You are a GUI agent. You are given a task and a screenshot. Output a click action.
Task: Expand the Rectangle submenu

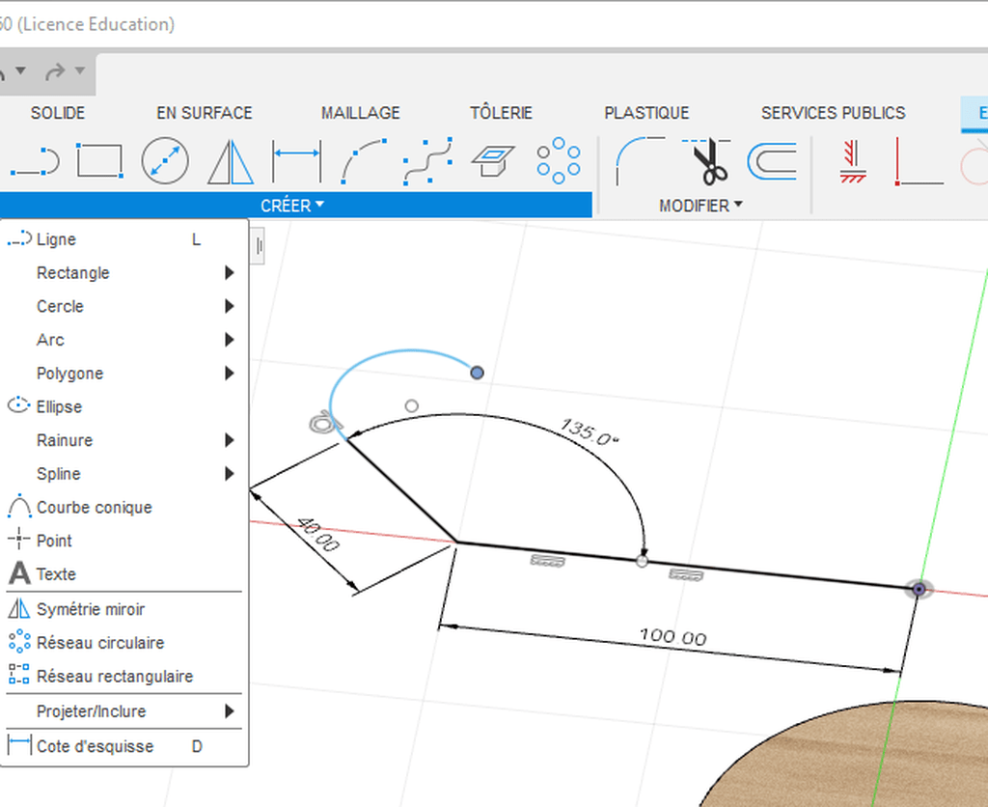(230, 272)
